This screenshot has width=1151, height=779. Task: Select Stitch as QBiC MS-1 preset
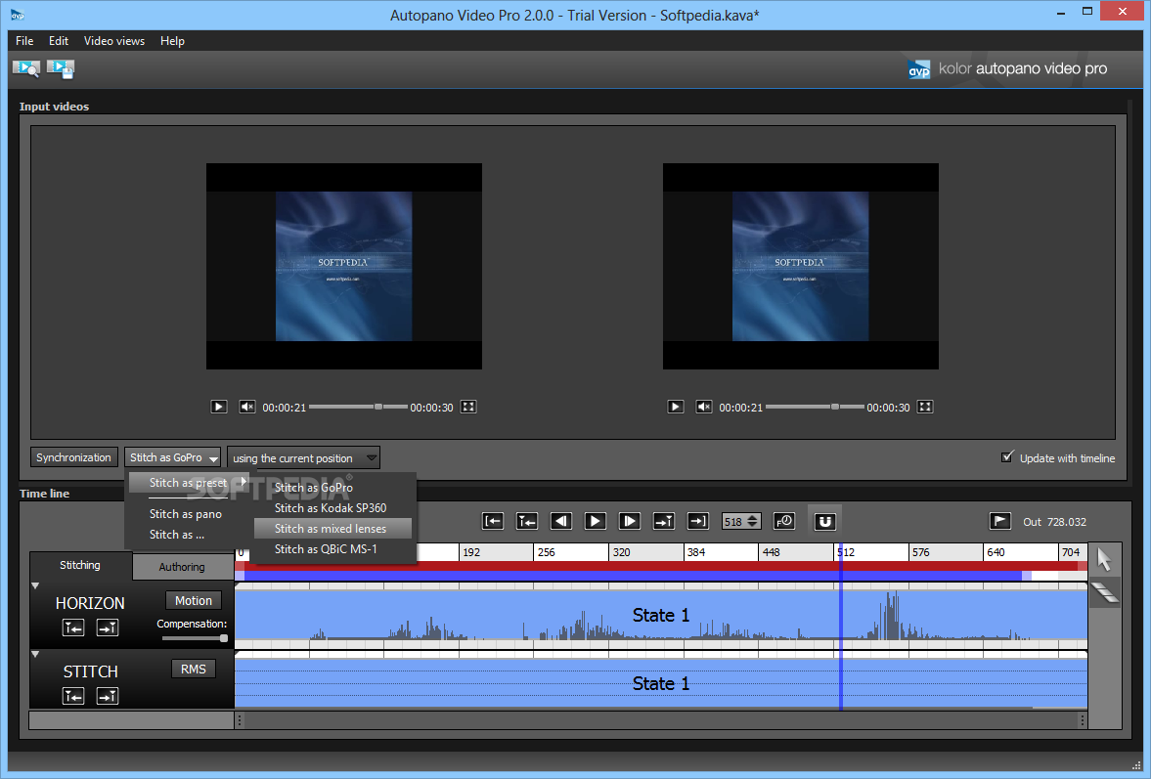[x=332, y=548]
